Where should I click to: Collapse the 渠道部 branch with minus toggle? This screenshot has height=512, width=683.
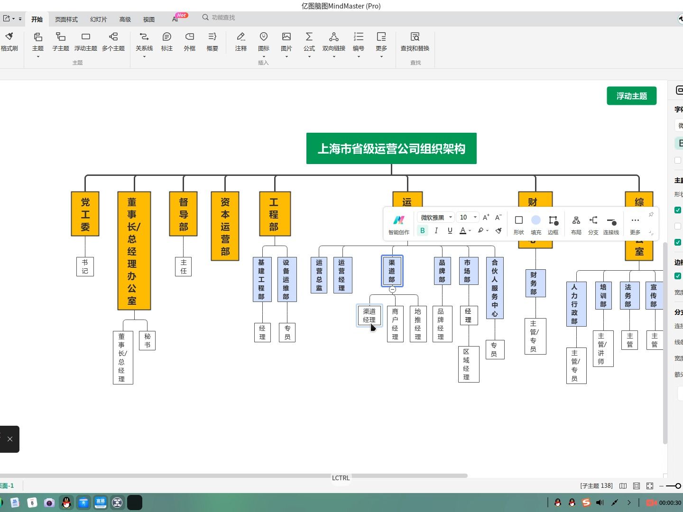click(392, 289)
